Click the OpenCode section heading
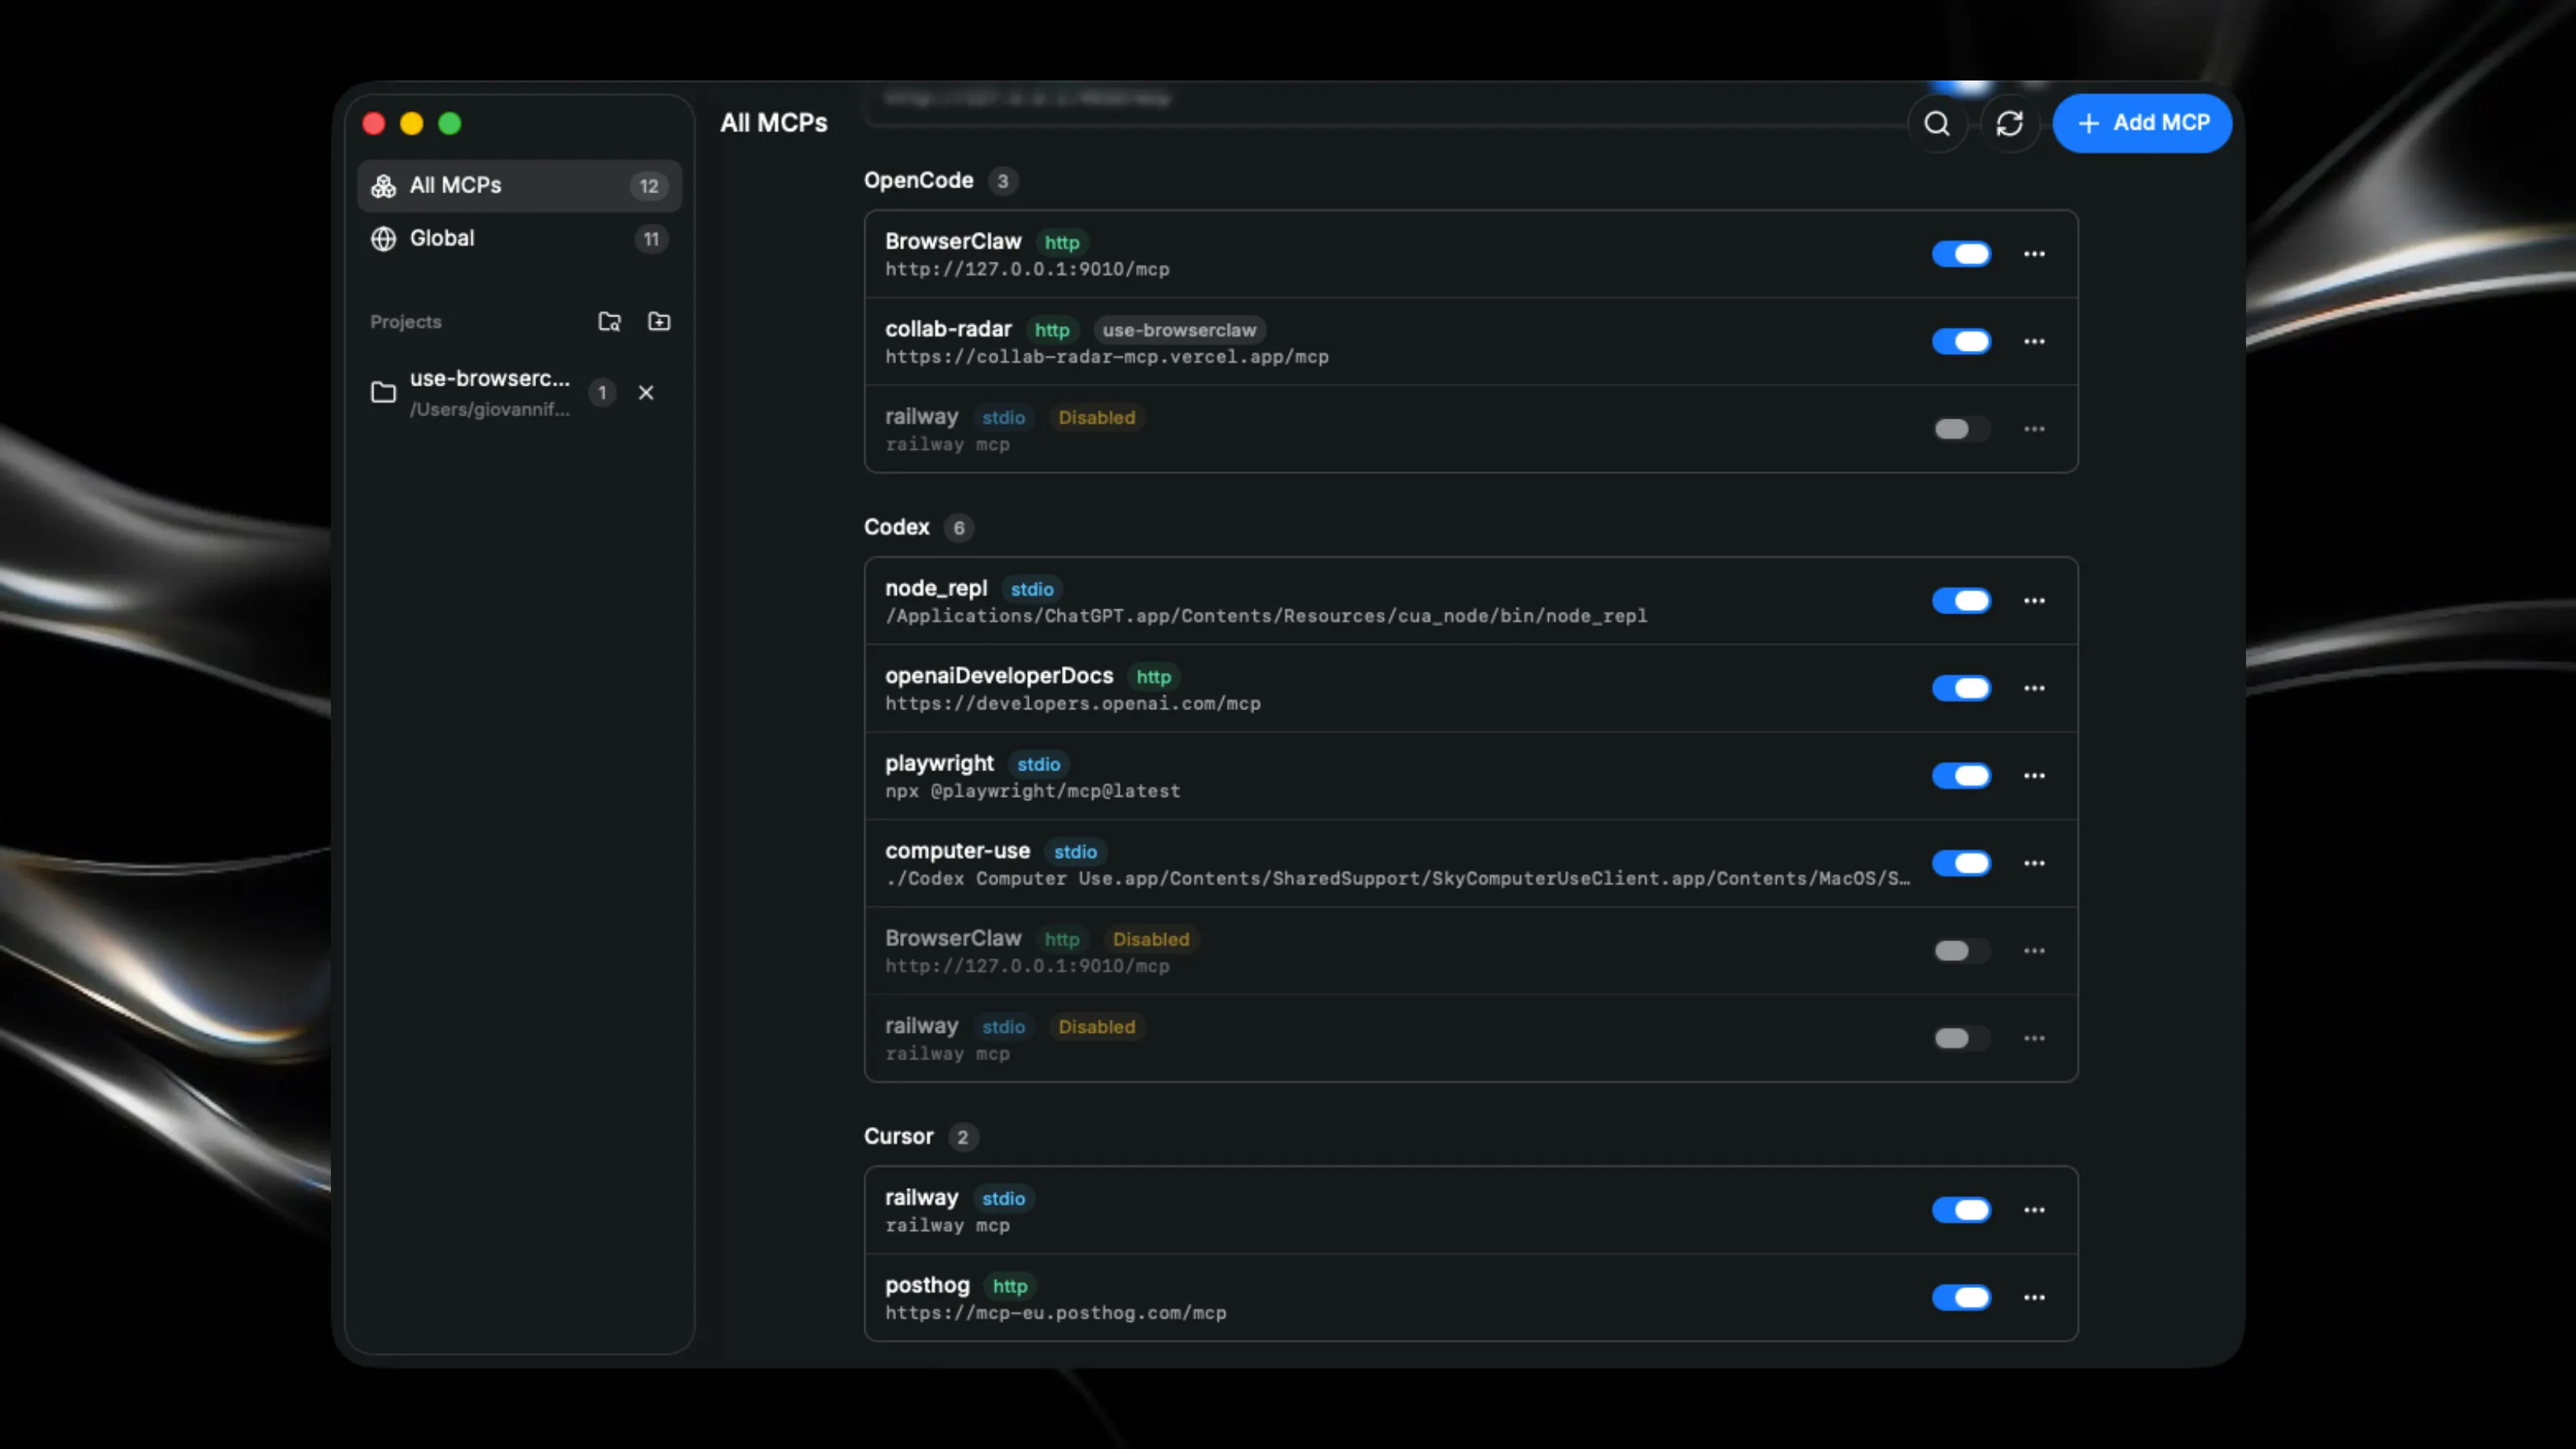Viewport: 2576px width, 1449px height. coord(918,181)
